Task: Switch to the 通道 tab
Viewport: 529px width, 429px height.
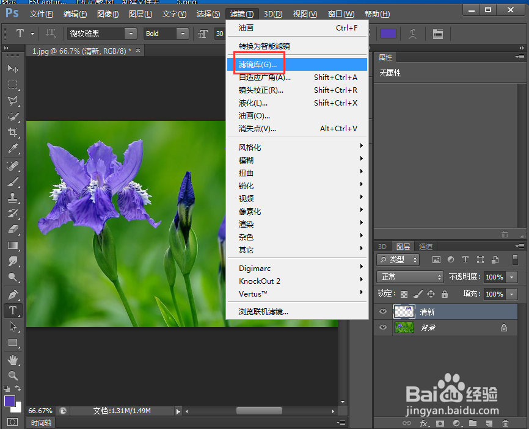Action: pos(426,247)
